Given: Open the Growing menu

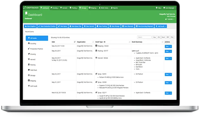Looking at the screenshot, I should coord(55,8).
